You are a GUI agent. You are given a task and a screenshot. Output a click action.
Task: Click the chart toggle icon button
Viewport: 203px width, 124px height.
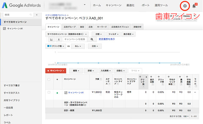pyautogui.click(x=52, y=39)
